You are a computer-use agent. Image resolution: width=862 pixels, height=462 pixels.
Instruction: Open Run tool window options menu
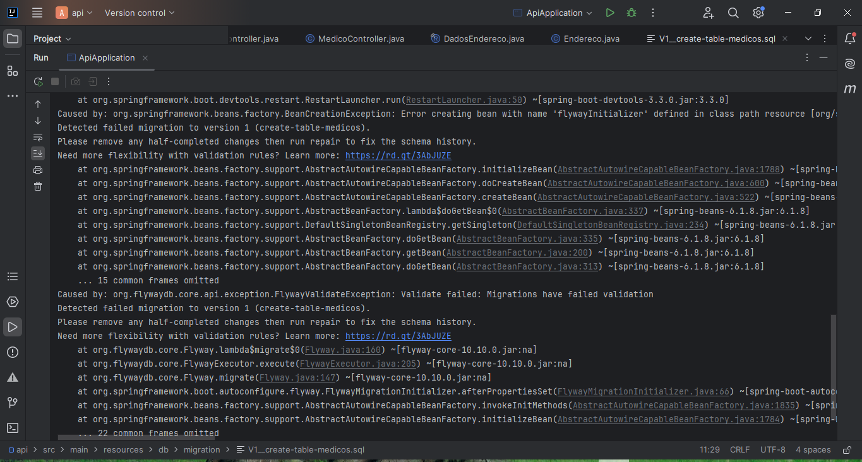[807, 57]
